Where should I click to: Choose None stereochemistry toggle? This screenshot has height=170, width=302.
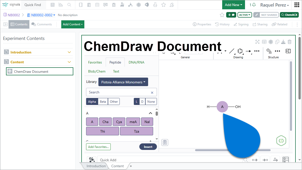coord(151,101)
